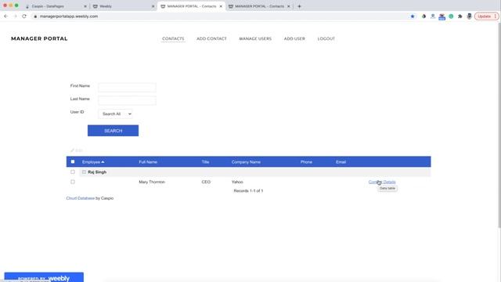Image resolution: width=501 pixels, height=282 pixels.
Task: Click the CEO title cell
Action: (206, 182)
